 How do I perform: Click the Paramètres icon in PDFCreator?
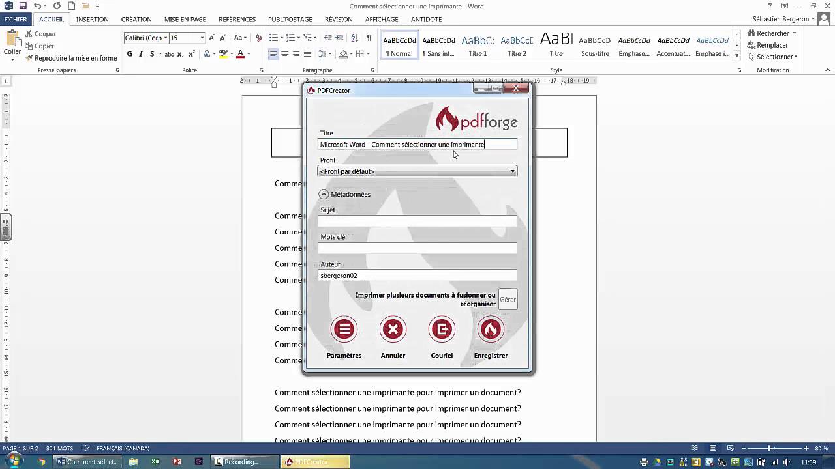(344, 330)
